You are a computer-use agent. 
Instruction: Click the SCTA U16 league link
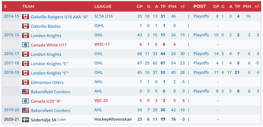click(x=104, y=16)
